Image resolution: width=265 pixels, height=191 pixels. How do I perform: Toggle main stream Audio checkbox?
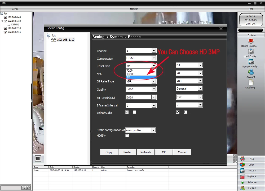(x=134, y=112)
